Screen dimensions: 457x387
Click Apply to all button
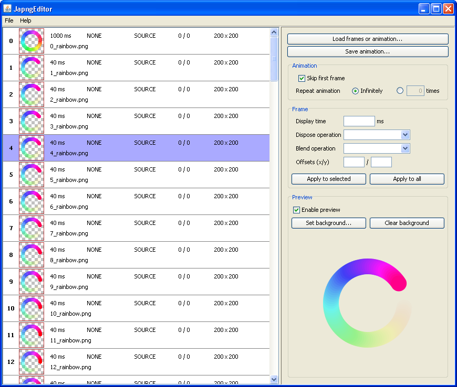[407, 179]
